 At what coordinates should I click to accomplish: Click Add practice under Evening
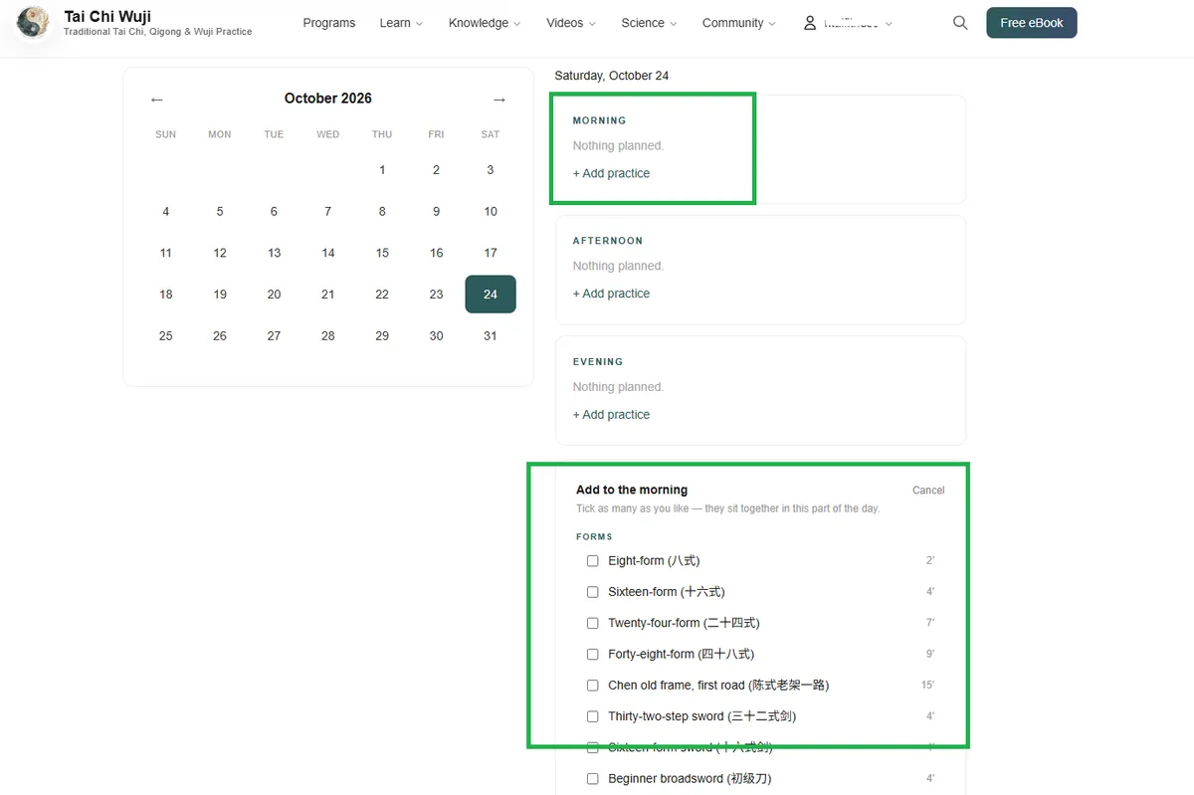[x=611, y=415]
